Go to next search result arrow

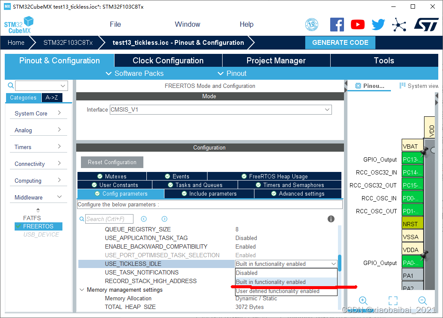pos(164,219)
